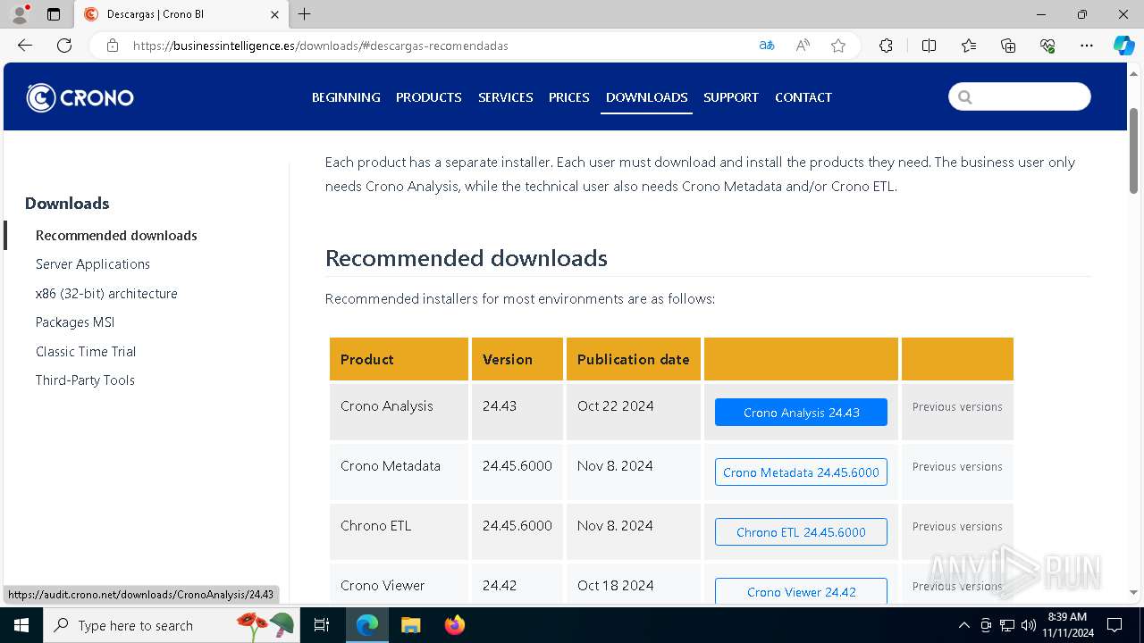Screen dimensions: 1144x643
Task: Click the Publication date column header
Action: point(633,359)
